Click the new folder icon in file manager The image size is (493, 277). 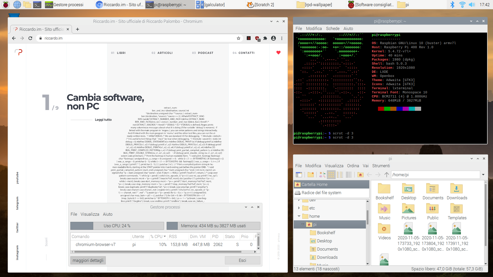(x=311, y=175)
